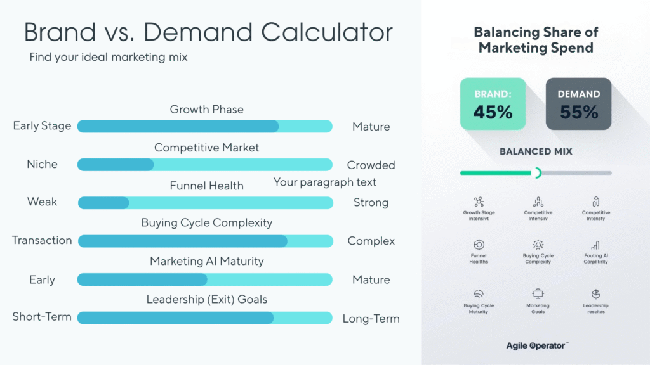Viewport: 650px width, 365px height.
Task: Click the Growth Phase slider bar
Action: 204,126
